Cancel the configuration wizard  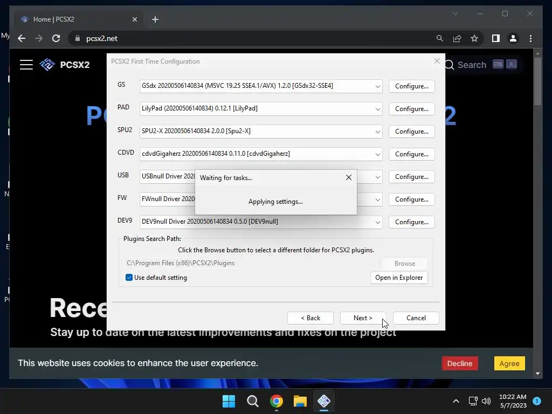pos(416,318)
